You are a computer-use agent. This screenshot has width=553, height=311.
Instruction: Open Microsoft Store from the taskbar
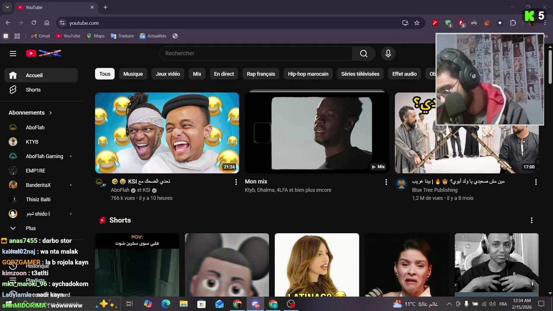pos(201,304)
